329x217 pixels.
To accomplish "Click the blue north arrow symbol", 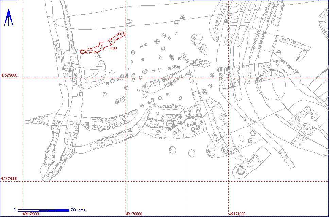I will pyautogui.click(x=8, y=18).
